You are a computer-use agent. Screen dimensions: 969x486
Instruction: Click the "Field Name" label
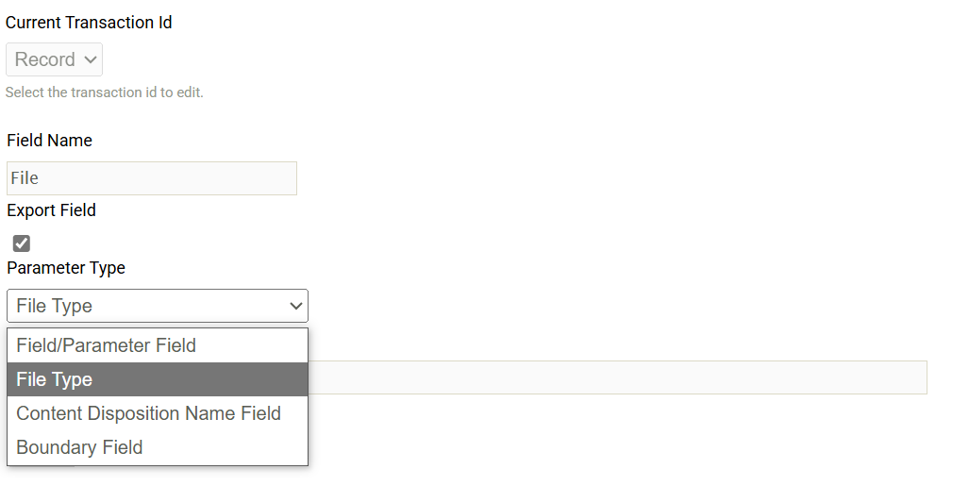coord(49,141)
